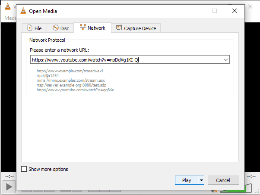The image size is (260, 195).
Task: Click the elapsed time label at bottom left
Action: [x=8, y=176]
